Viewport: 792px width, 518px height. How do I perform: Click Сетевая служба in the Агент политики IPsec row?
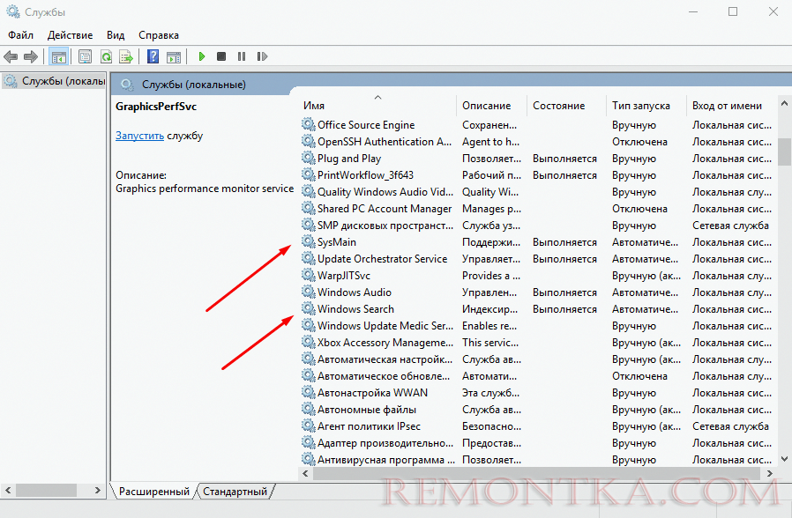click(x=730, y=426)
